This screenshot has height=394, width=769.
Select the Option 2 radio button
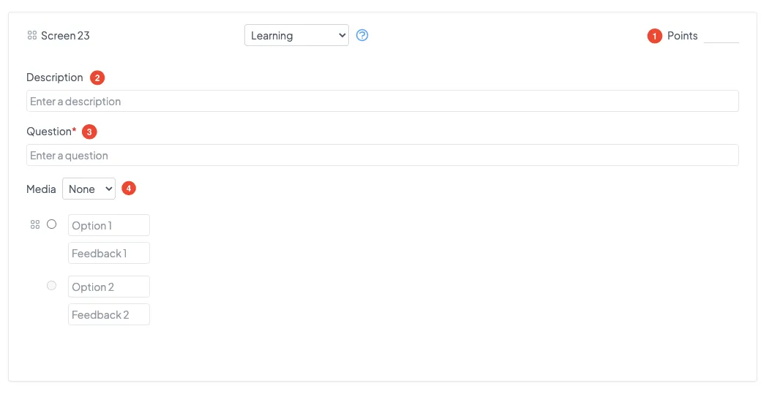point(51,286)
